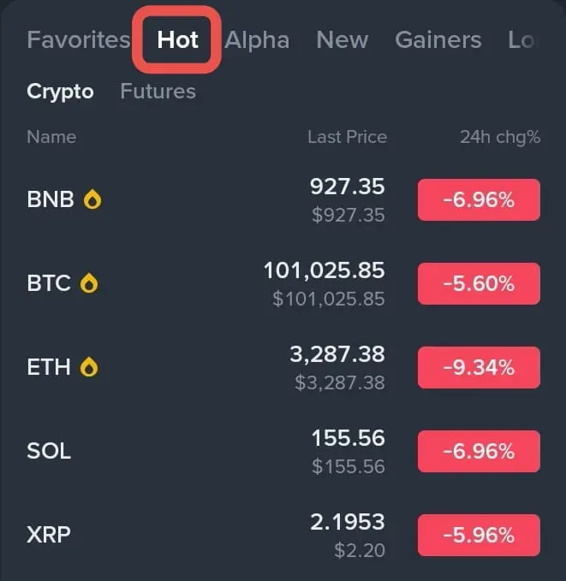The width and height of the screenshot is (566, 581).
Task: Sort by Last Price column header
Action: [x=347, y=137]
